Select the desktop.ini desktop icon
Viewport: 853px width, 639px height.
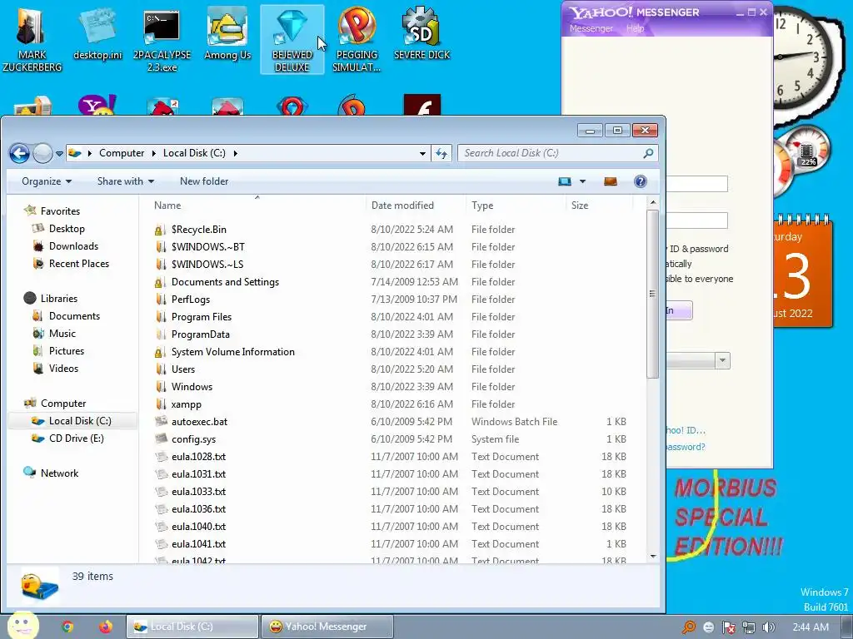coord(97,35)
